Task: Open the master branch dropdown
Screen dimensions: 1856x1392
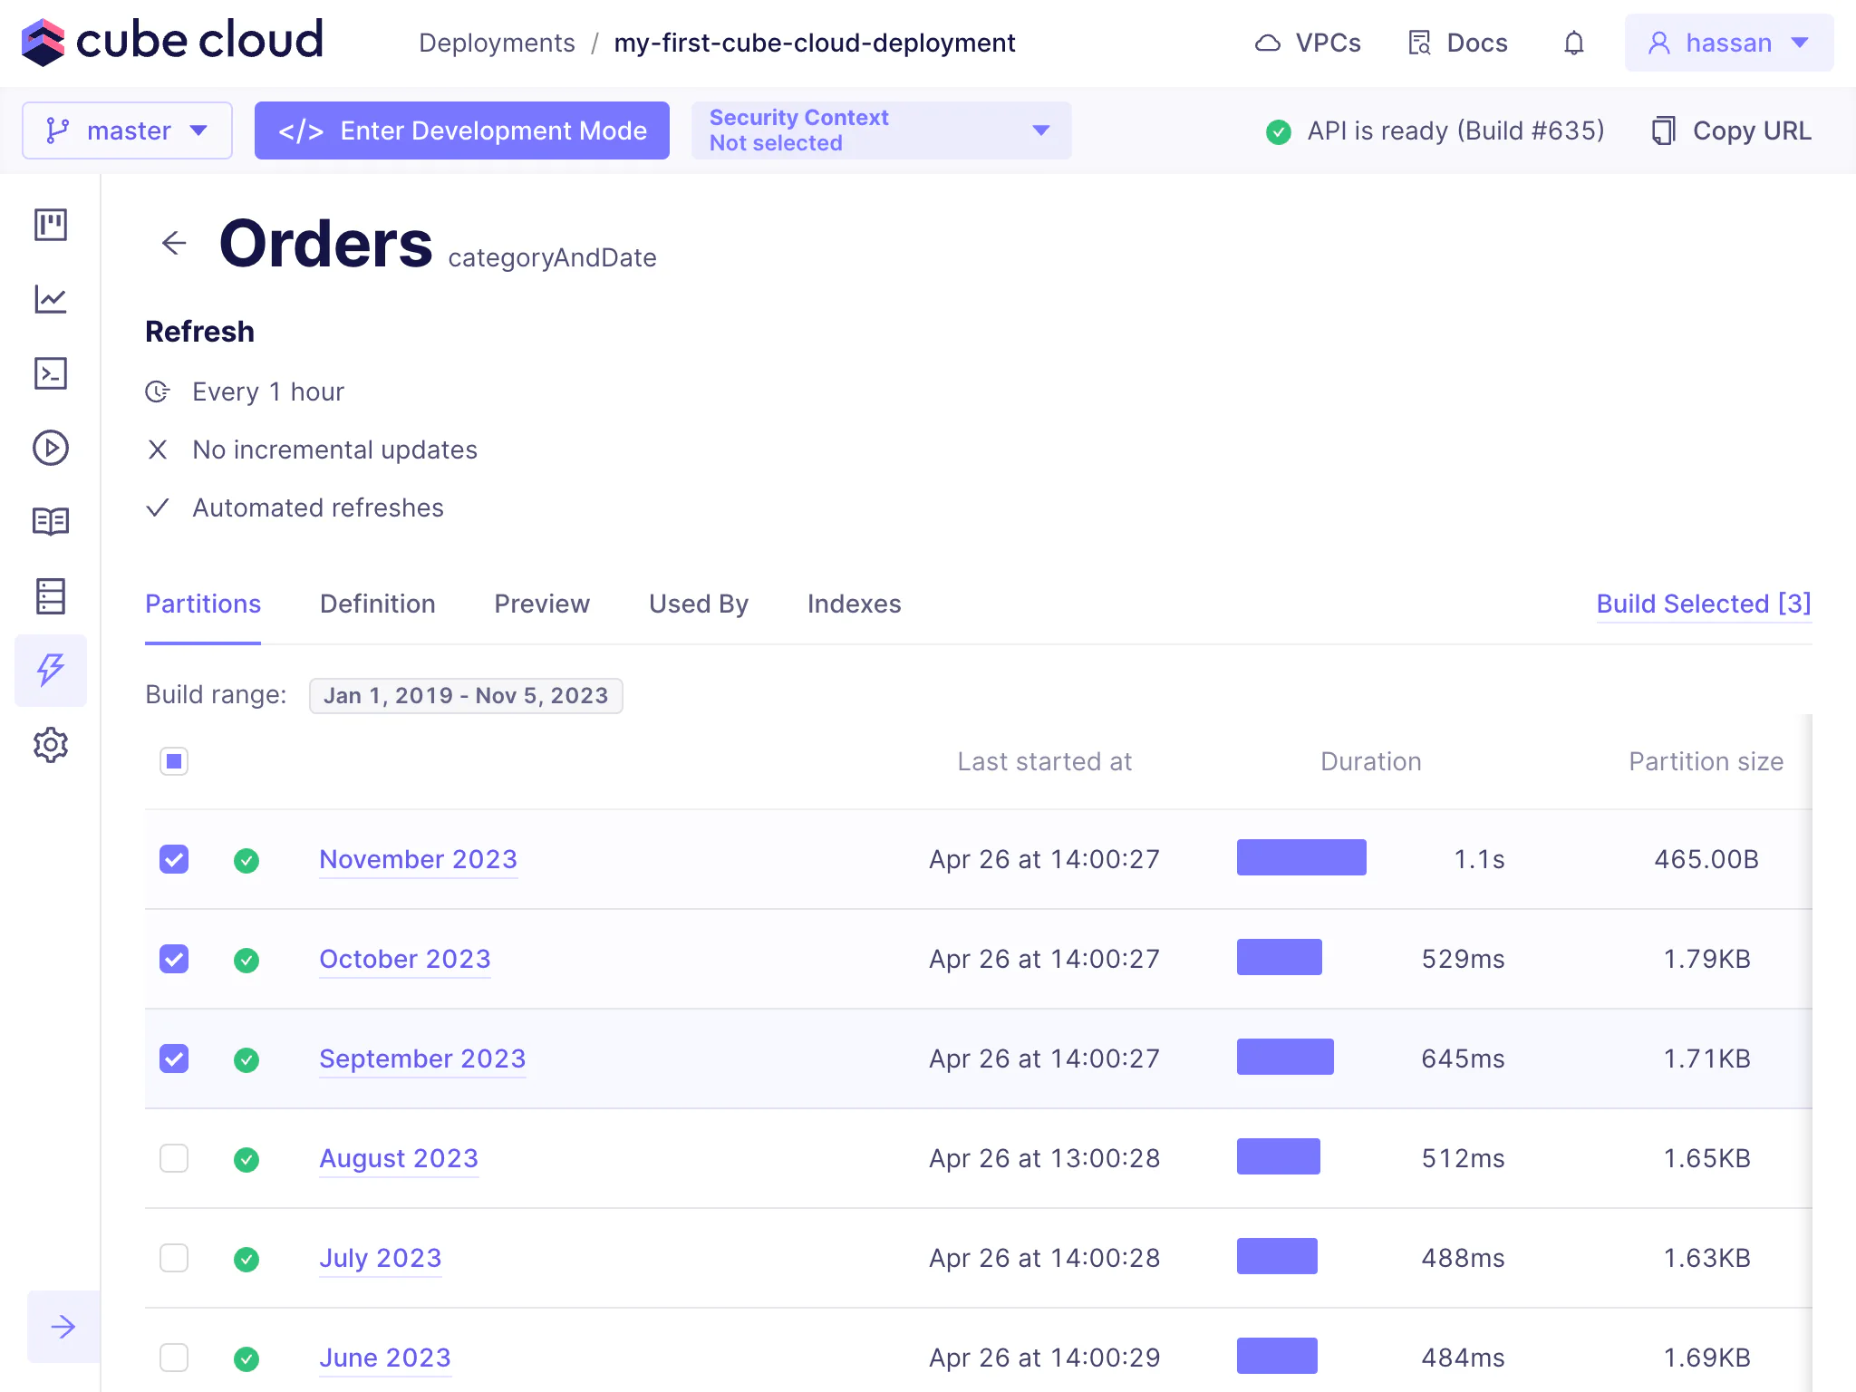Action: [127, 130]
